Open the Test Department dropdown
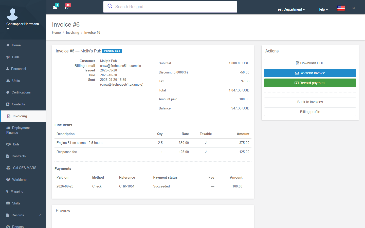This screenshot has height=228, width=365. click(x=290, y=9)
